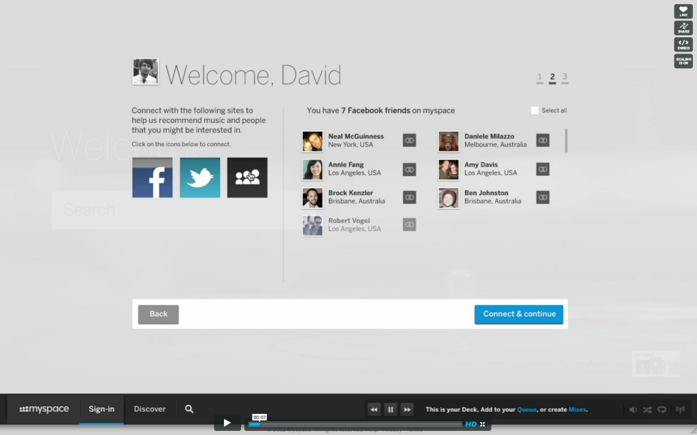Seek on the video progress bar
Image resolution: width=697 pixels, height=435 pixels.
(355, 424)
